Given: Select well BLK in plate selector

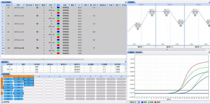Looking at the screenshot, I should [29, 79].
